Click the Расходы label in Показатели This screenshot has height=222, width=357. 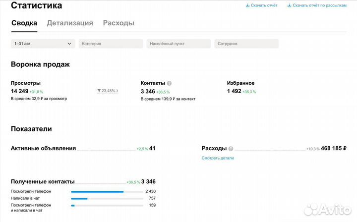point(214,148)
